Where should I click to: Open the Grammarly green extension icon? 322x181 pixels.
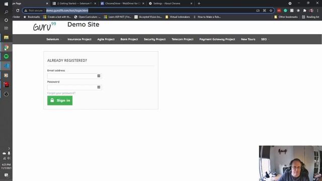[x=285, y=11]
